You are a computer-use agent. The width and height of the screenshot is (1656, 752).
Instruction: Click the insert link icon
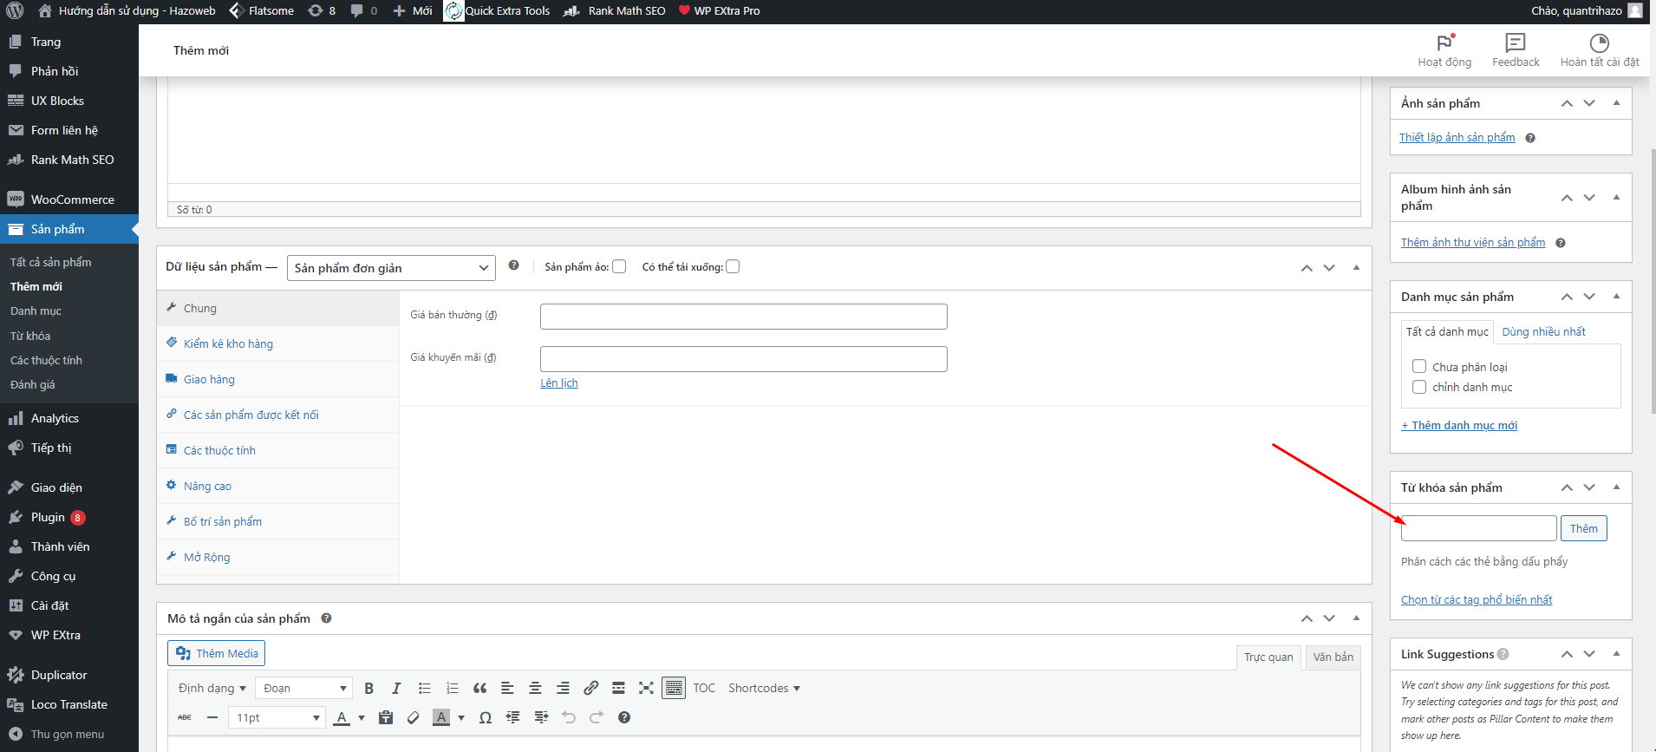point(590,688)
